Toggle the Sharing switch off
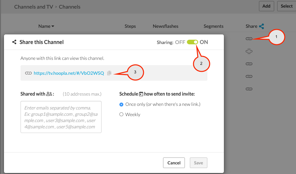This screenshot has height=174, width=296. (192, 42)
